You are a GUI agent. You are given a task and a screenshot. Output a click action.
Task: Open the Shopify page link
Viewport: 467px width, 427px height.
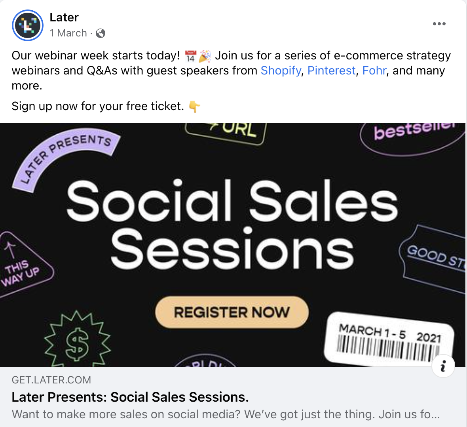(281, 71)
